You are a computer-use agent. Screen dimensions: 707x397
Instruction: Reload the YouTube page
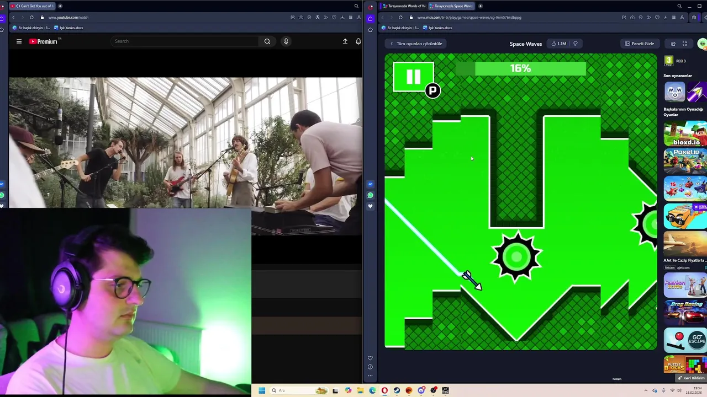point(31,17)
